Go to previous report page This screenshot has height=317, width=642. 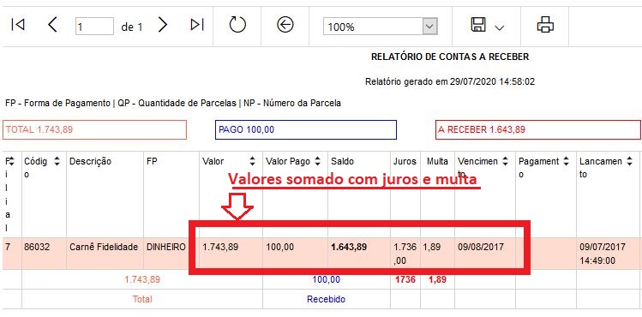pos(52,25)
